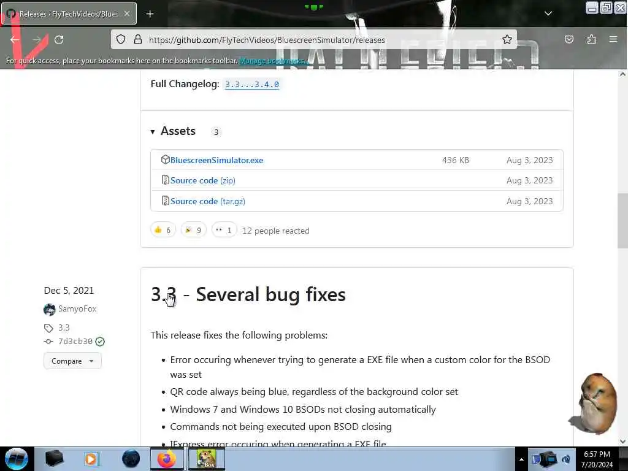Click the tag icon beside 3.3
The image size is (628, 471).
(x=48, y=328)
